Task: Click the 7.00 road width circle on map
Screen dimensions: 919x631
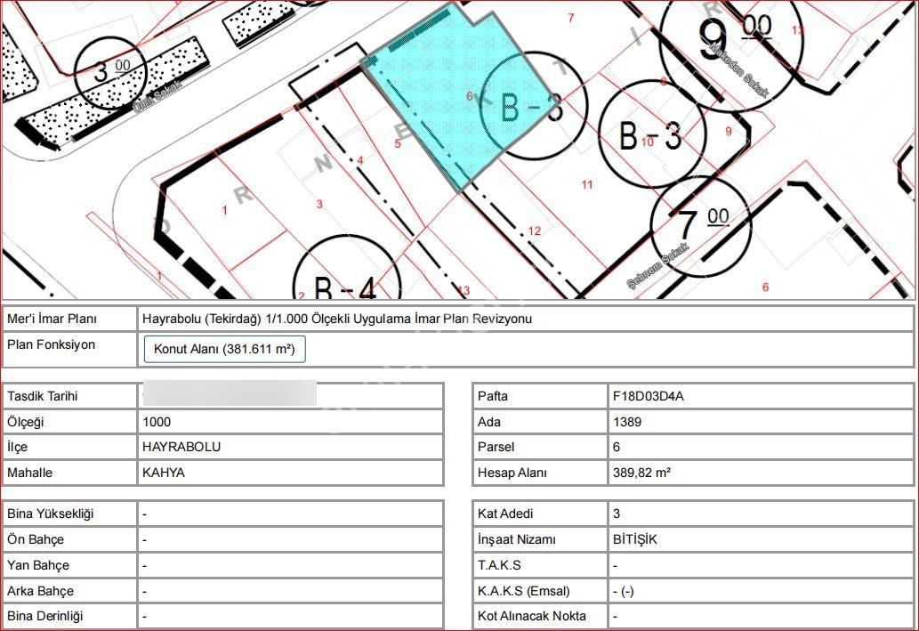Action: 701,226
